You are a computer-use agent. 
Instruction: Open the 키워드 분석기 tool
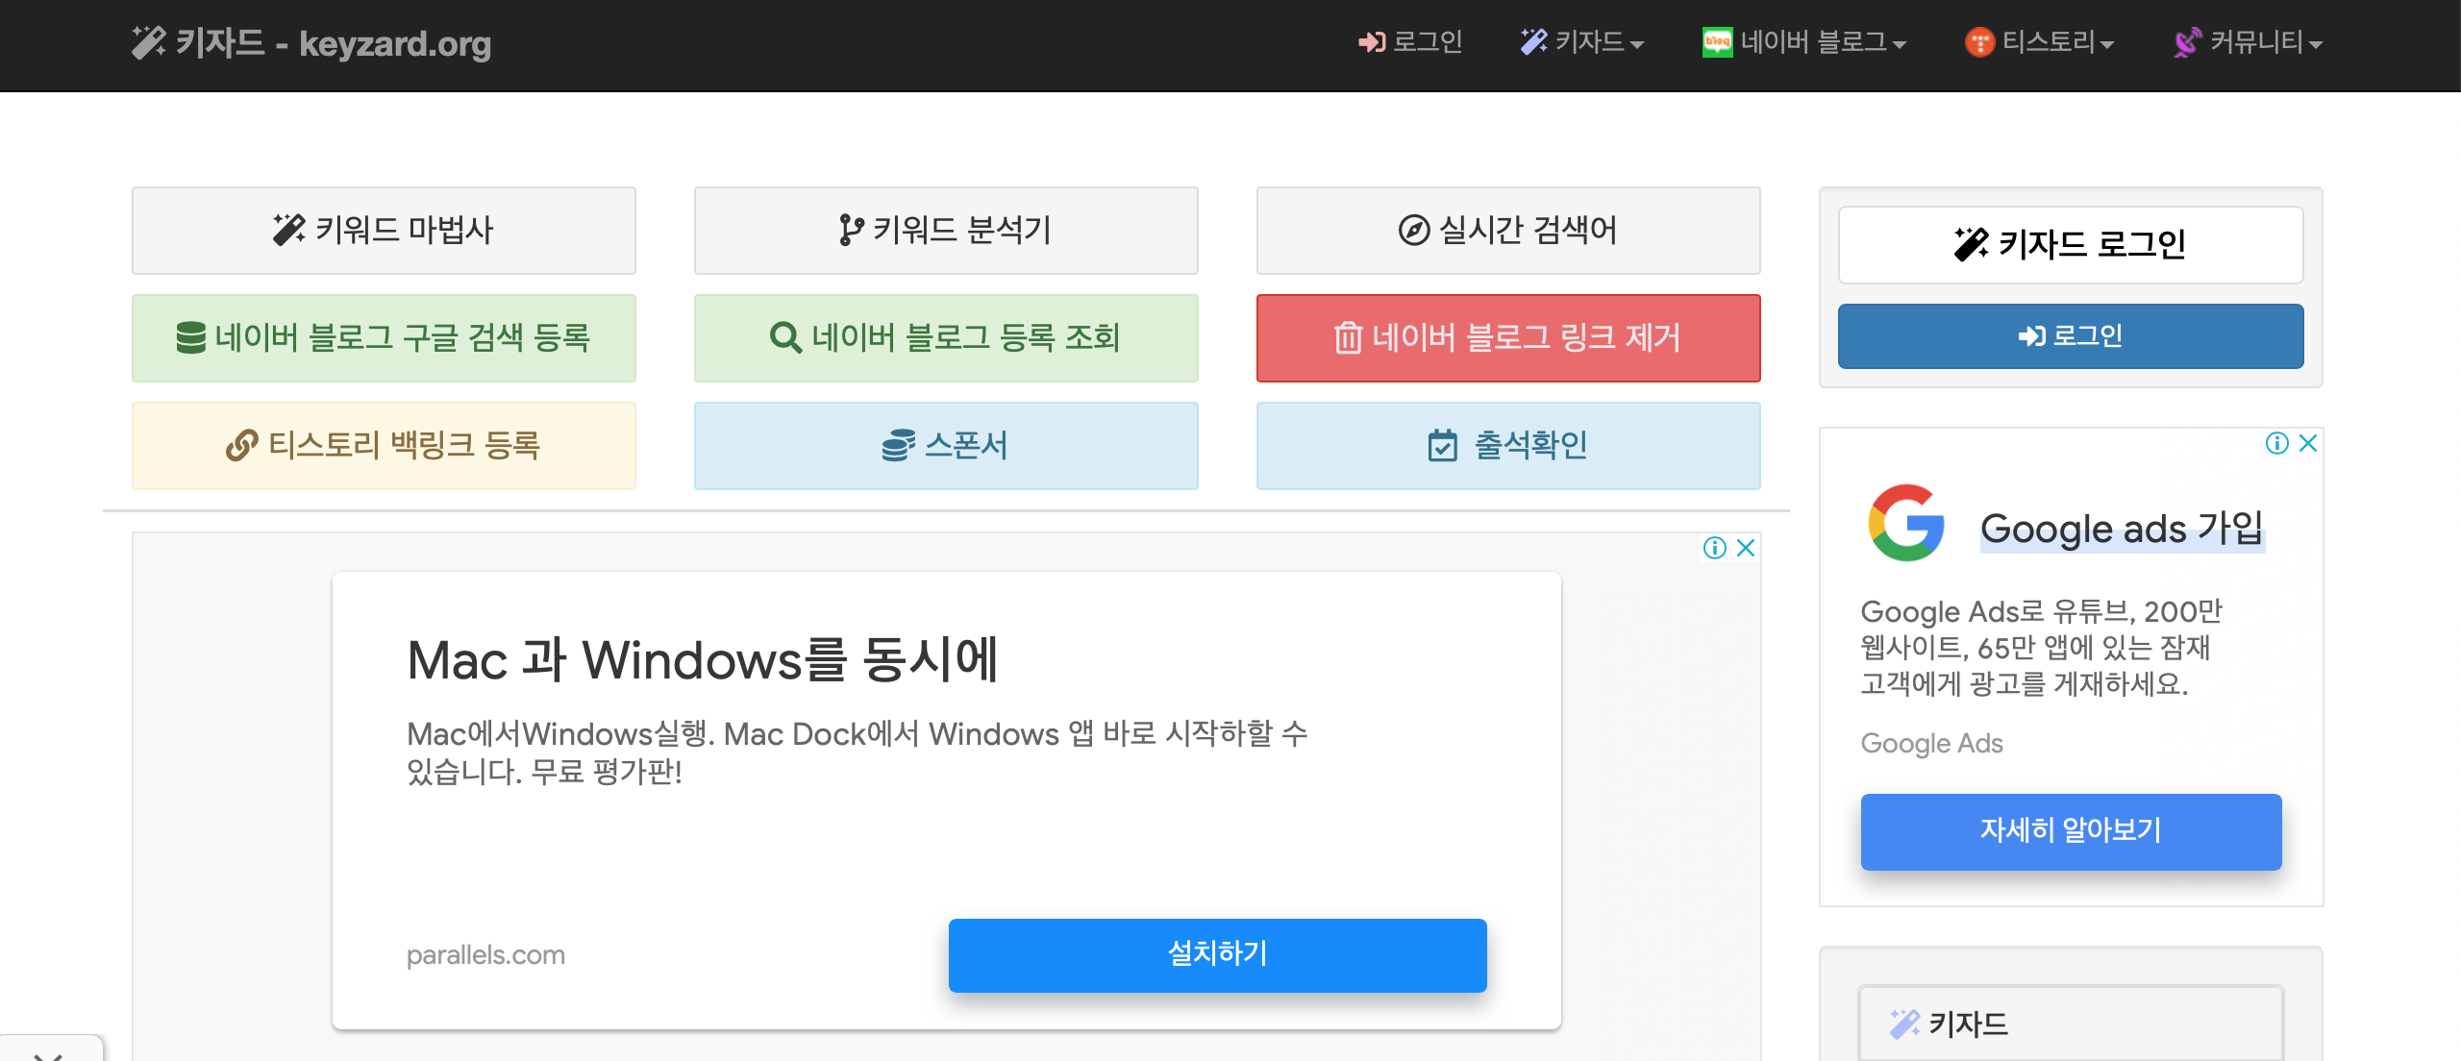point(946,231)
